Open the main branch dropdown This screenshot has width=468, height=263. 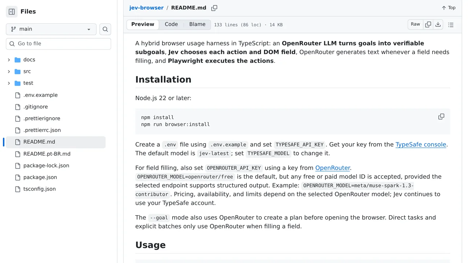pos(51,29)
